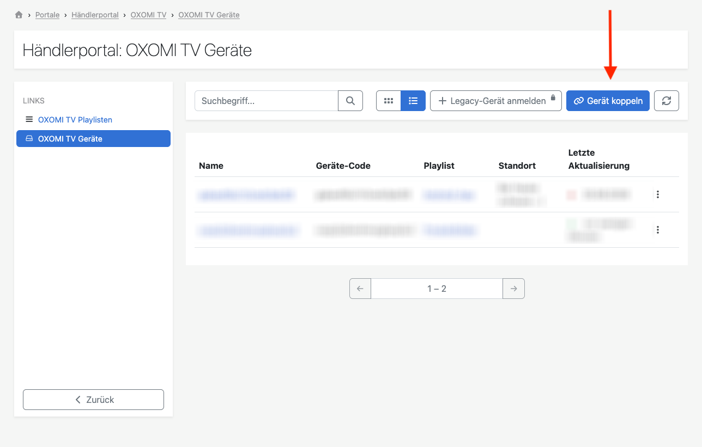Open actions menu for first device row

(x=658, y=194)
